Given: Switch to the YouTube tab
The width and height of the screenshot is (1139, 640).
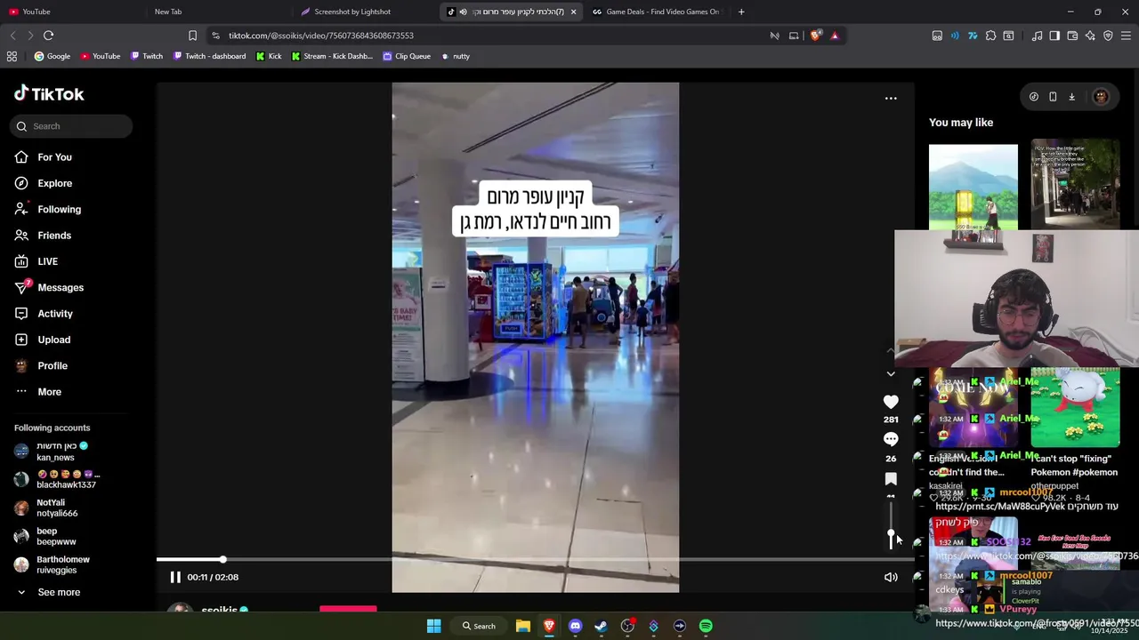Looking at the screenshot, I should pos(73,12).
